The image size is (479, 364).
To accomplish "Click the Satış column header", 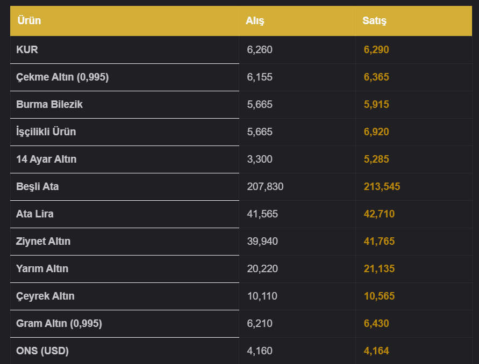I will click(374, 20).
